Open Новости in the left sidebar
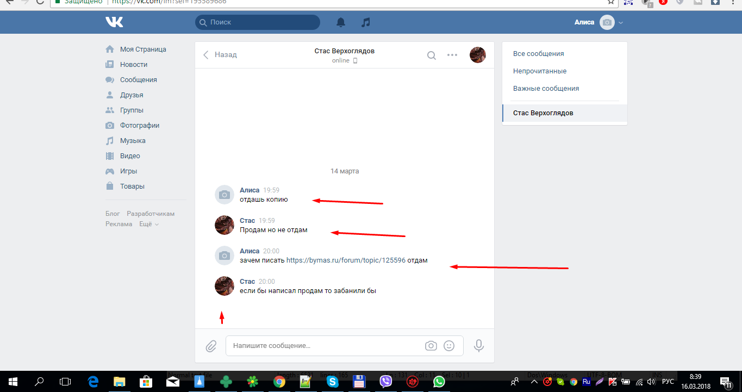742x392 pixels. point(134,65)
